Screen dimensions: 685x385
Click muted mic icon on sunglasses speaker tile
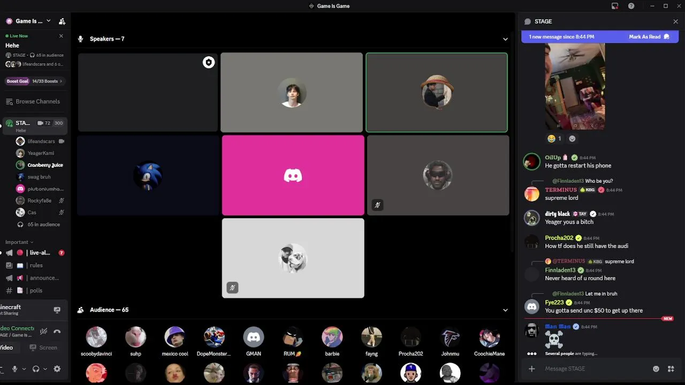pos(377,205)
